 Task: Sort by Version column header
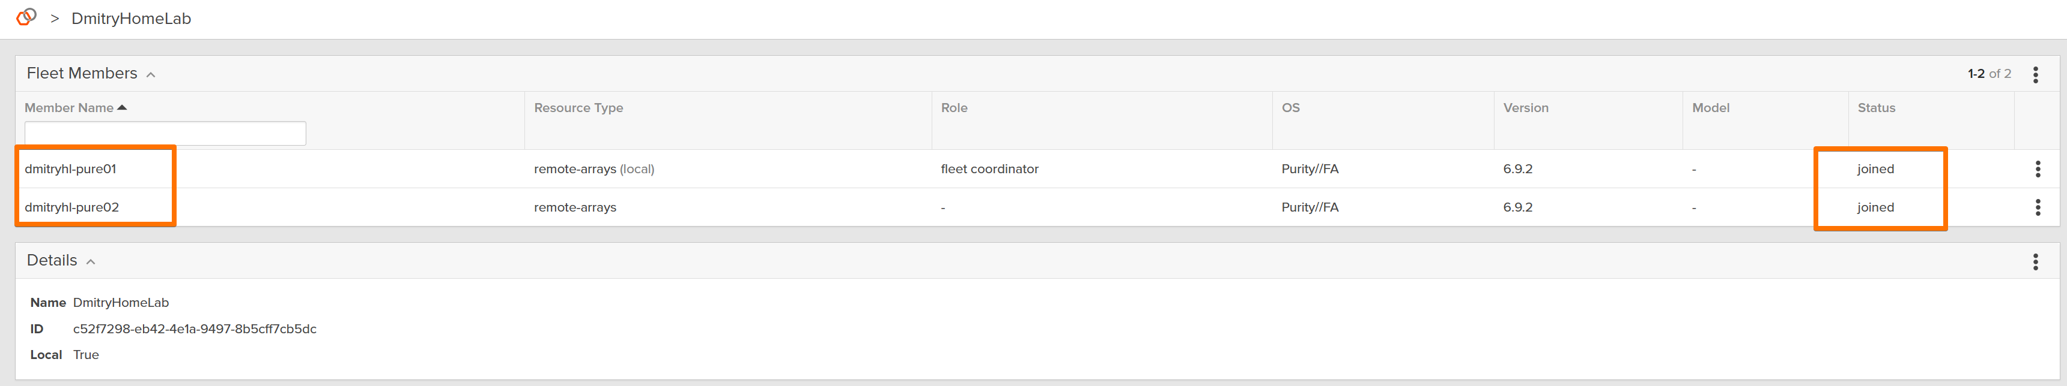(x=1525, y=107)
